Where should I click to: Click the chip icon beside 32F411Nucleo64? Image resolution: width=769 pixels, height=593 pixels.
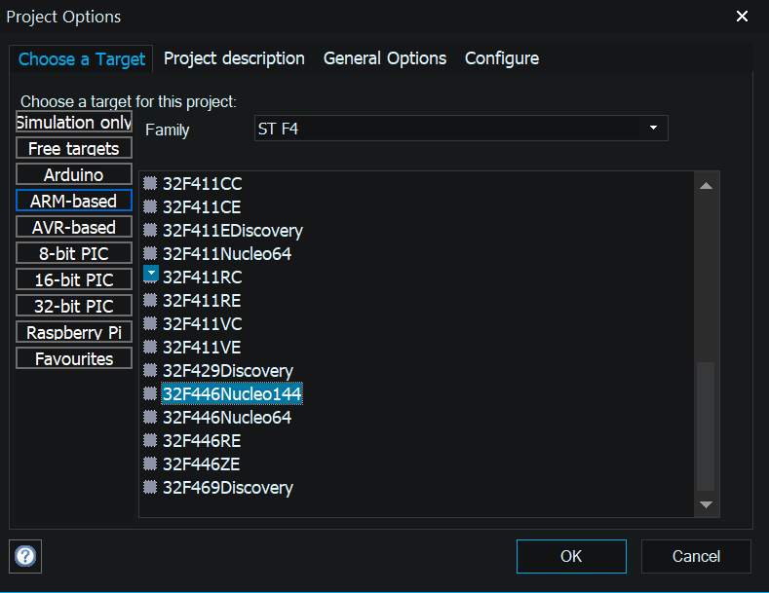pyautogui.click(x=150, y=253)
